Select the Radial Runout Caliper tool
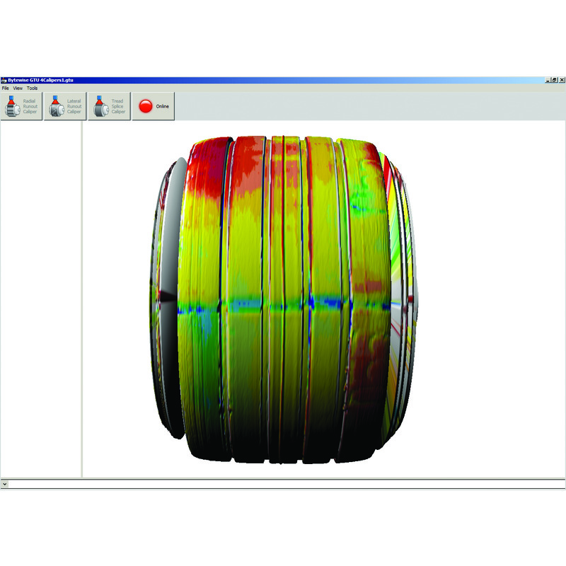This screenshot has width=566, height=566. click(21, 106)
